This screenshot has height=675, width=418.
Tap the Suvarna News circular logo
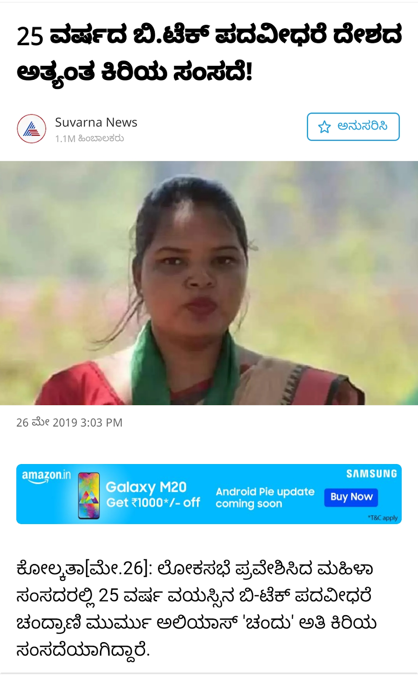point(32,129)
